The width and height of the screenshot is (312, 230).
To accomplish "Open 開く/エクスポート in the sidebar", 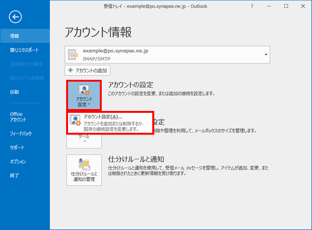I will 25,50.
